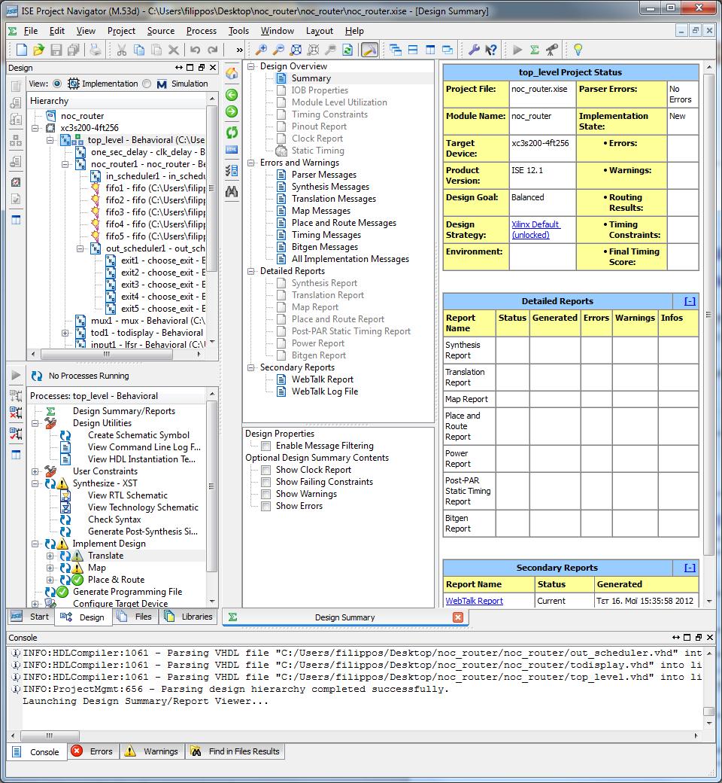The width and height of the screenshot is (722, 783).
Task: Click the New Project toolbar icon
Action: (22, 50)
